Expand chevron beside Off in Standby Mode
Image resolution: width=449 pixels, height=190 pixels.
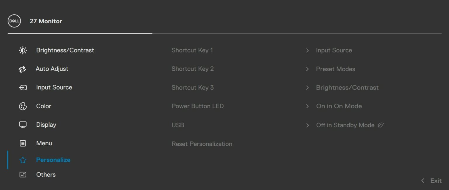(307, 125)
